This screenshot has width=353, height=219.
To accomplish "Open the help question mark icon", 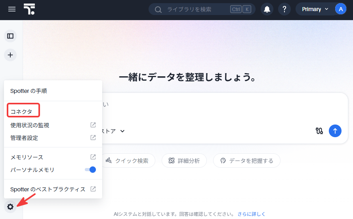I will click(x=284, y=9).
